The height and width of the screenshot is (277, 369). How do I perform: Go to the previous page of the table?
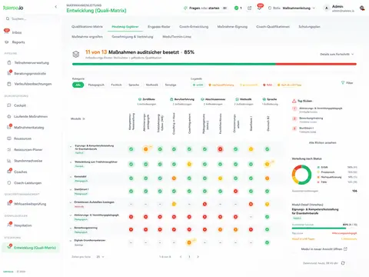click(181, 257)
